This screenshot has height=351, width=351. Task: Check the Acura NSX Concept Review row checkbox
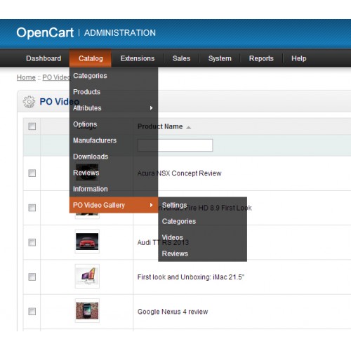tap(32, 173)
